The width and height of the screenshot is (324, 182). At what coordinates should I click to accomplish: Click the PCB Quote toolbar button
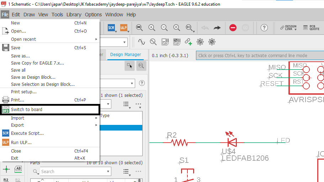coord(312,28)
